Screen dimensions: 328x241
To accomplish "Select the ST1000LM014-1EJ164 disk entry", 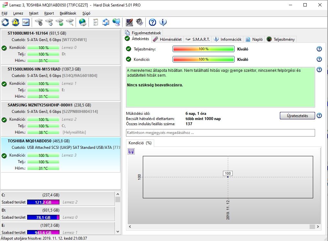I will tap(60, 47).
